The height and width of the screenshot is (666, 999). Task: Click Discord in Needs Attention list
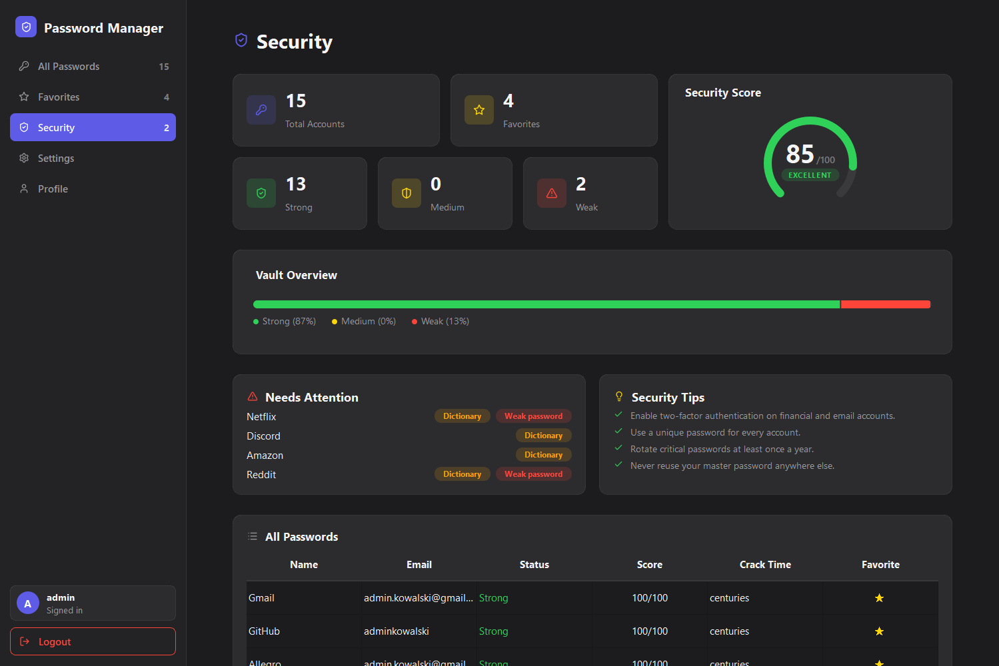point(263,436)
